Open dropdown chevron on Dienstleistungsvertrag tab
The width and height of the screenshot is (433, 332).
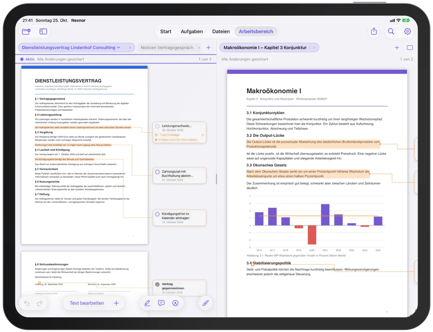(118, 48)
